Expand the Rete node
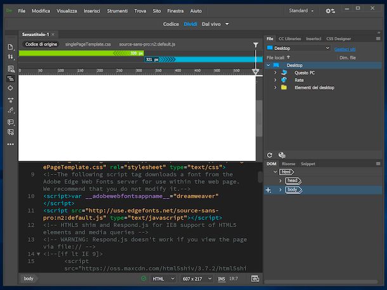Image resolution: width=387 pixels, height=290 pixels. (x=275, y=80)
